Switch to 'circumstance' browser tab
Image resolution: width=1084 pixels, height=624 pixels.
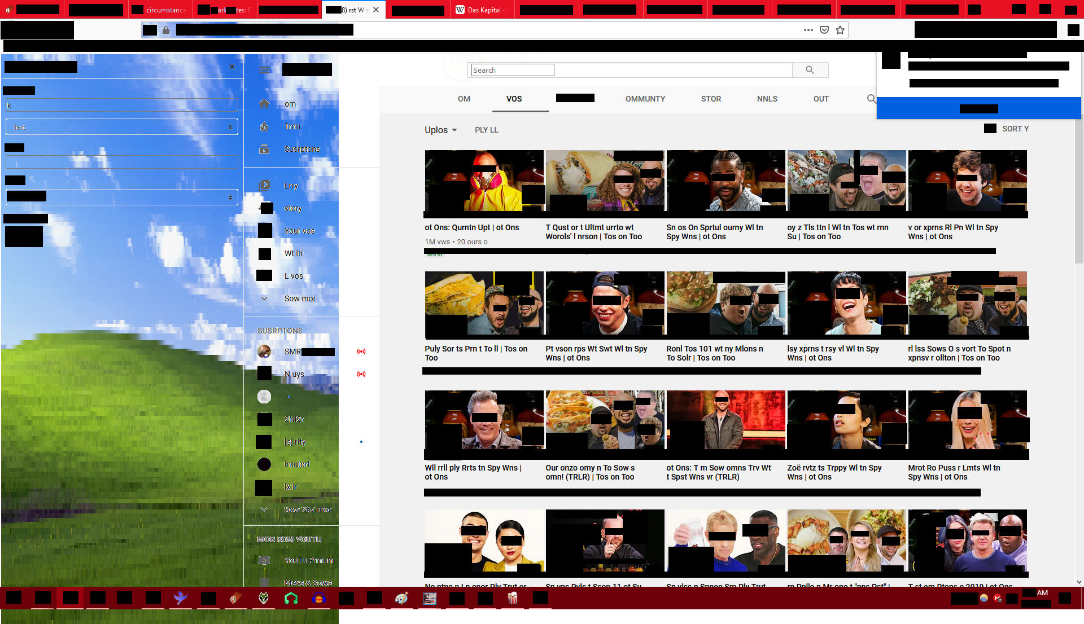(x=160, y=10)
